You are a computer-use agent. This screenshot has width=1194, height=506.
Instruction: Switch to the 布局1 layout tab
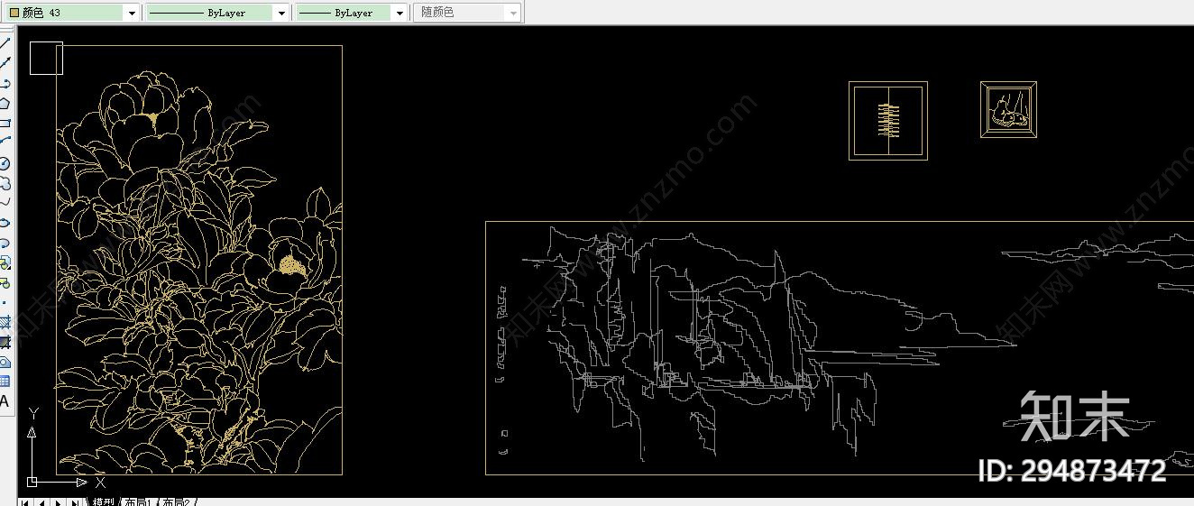tap(137, 501)
